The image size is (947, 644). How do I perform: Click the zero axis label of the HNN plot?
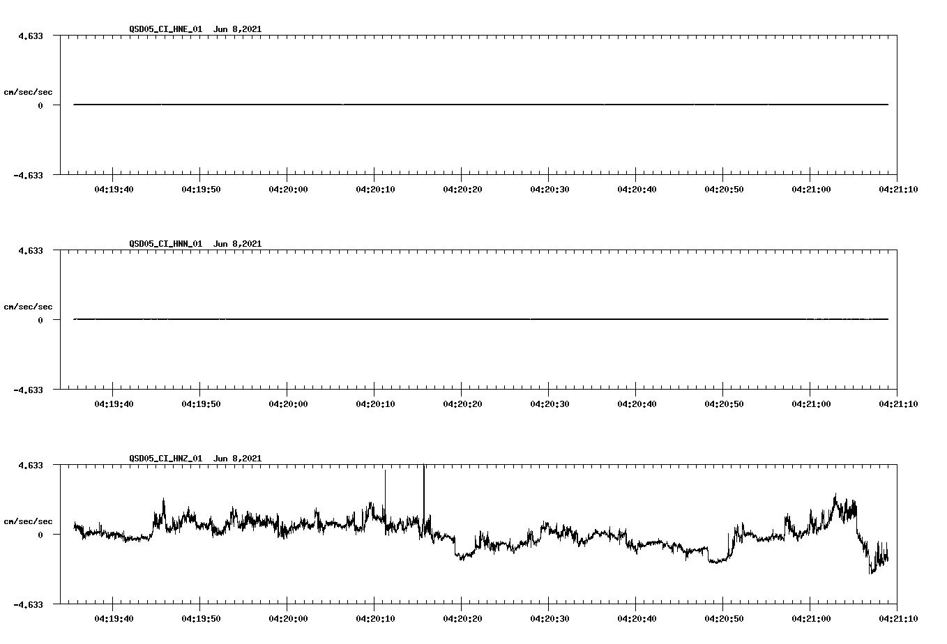pyautogui.click(x=40, y=320)
